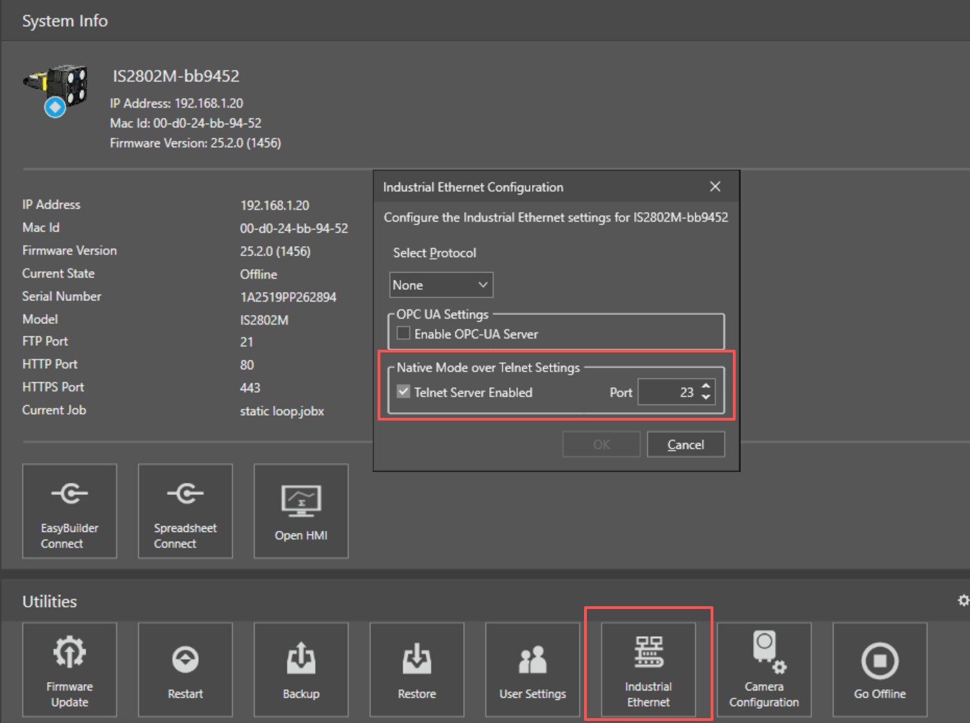Open Camera Configuration

click(763, 669)
